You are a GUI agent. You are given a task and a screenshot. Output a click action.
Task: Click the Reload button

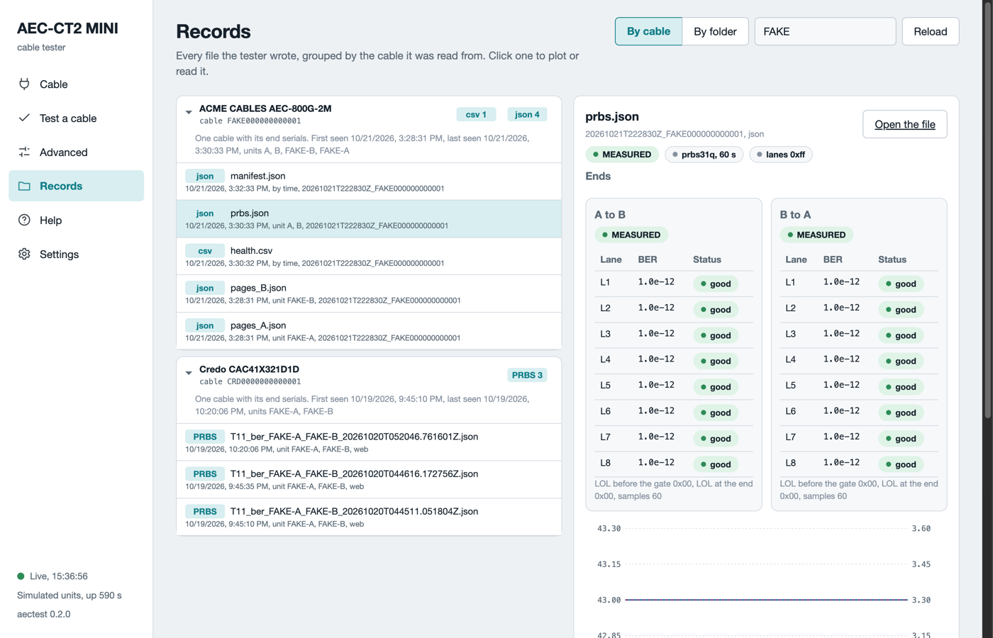(x=931, y=31)
